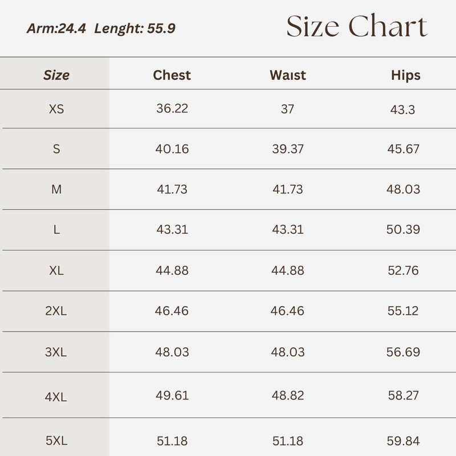Click the M hips value 48.03
Image resolution: width=456 pixels, height=456 pixels.
(403, 189)
